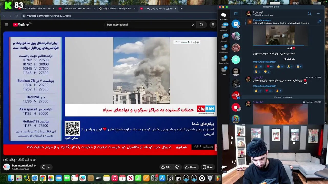
Task: Open Telegram channel three-dots menu
Action: (319, 14)
